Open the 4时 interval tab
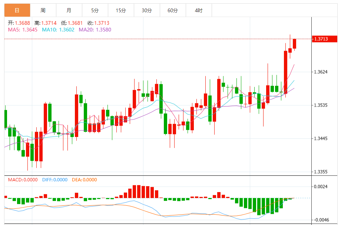 [199, 10]
